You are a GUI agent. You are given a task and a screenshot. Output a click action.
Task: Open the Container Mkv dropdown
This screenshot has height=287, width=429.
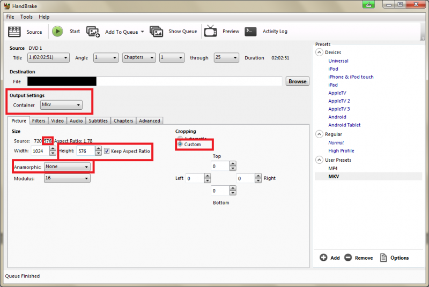click(61, 105)
